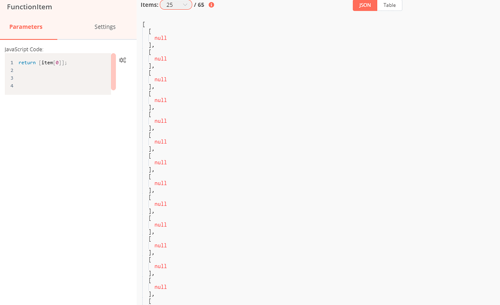Click the info icon beside item count

[x=211, y=5]
